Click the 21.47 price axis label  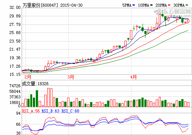coord(15,49)
